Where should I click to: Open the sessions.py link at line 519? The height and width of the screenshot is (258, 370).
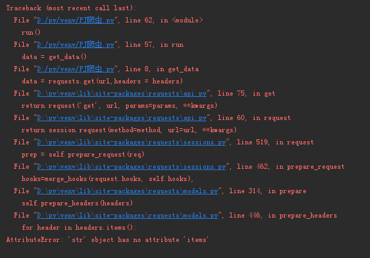point(131,142)
